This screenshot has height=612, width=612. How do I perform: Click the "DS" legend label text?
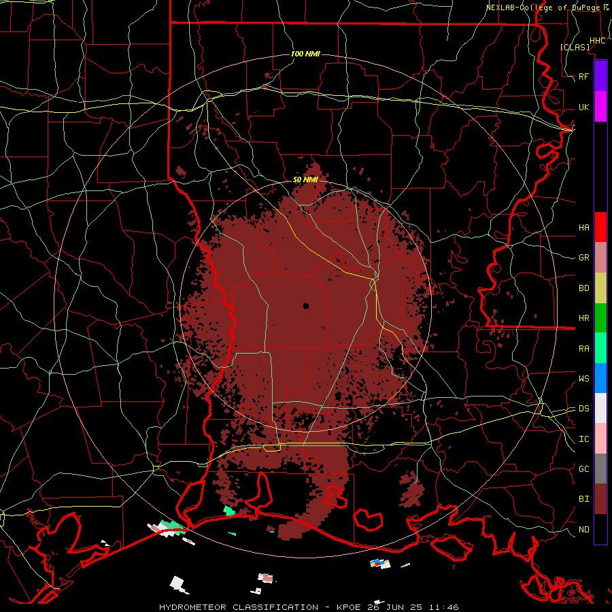point(583,409)
